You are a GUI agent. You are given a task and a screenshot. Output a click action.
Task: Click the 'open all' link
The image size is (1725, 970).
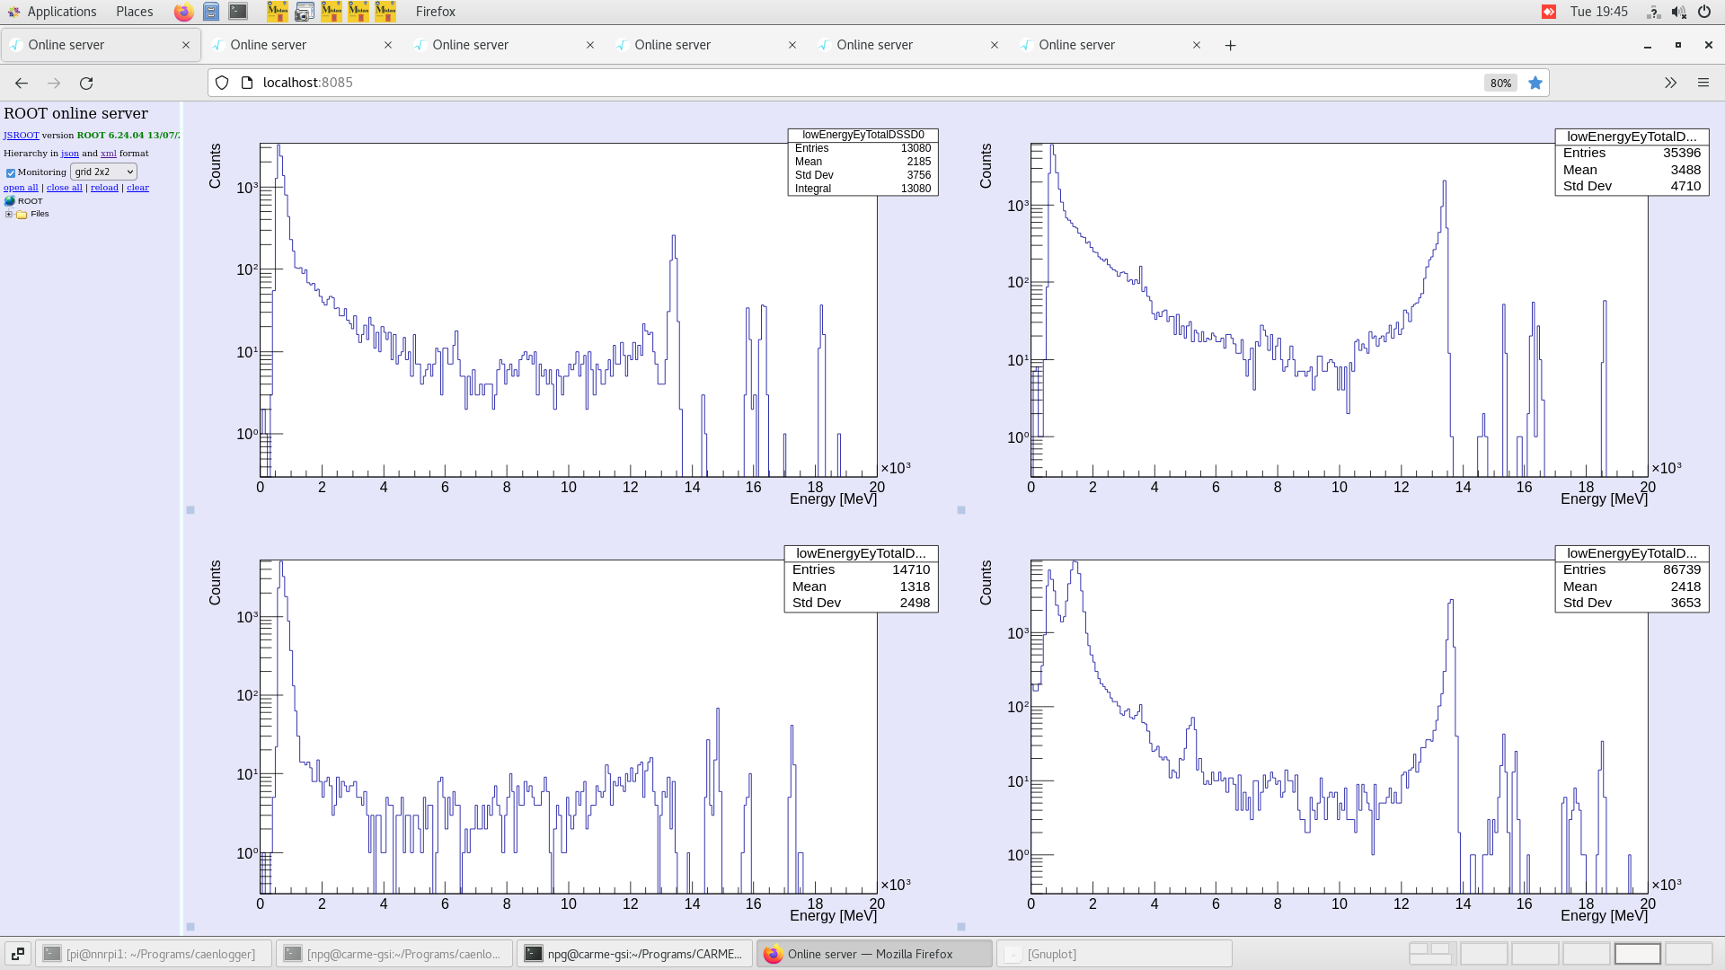click(x=21, y=188)
